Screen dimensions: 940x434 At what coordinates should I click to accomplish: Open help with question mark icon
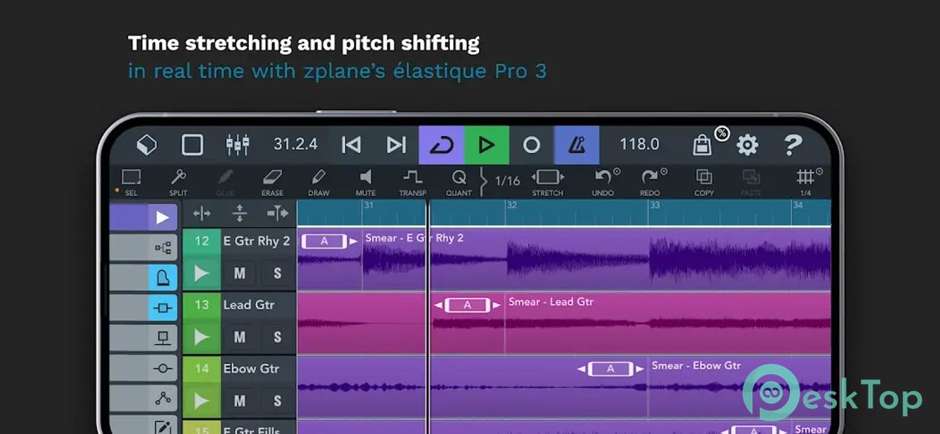tap(793, 145)
